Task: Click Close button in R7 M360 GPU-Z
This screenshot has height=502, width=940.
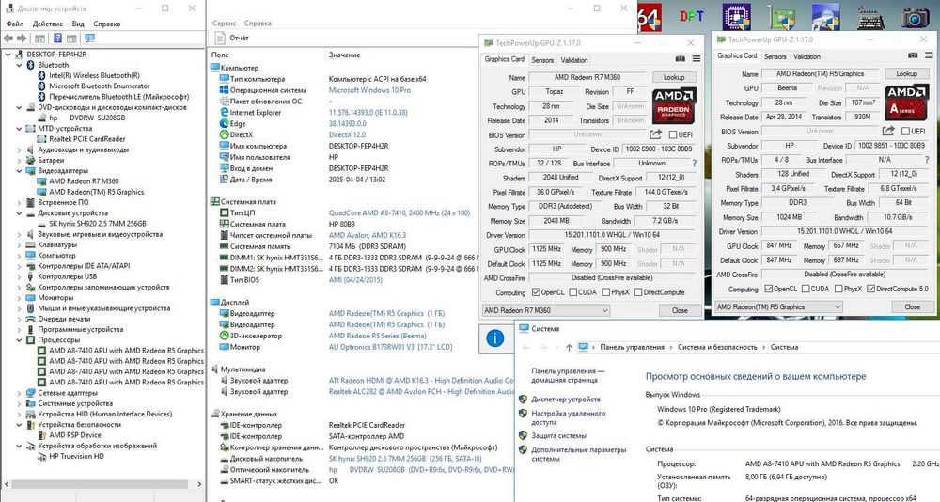Action: point(680,310)
